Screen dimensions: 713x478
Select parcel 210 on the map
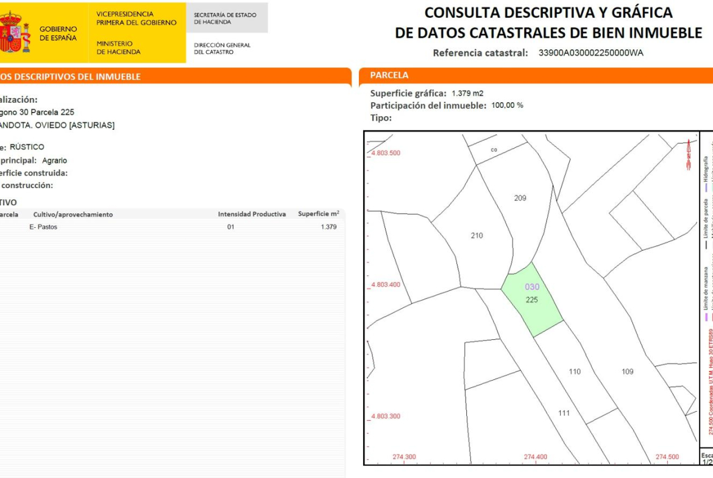pyautogui.click(x=477, y=236)
